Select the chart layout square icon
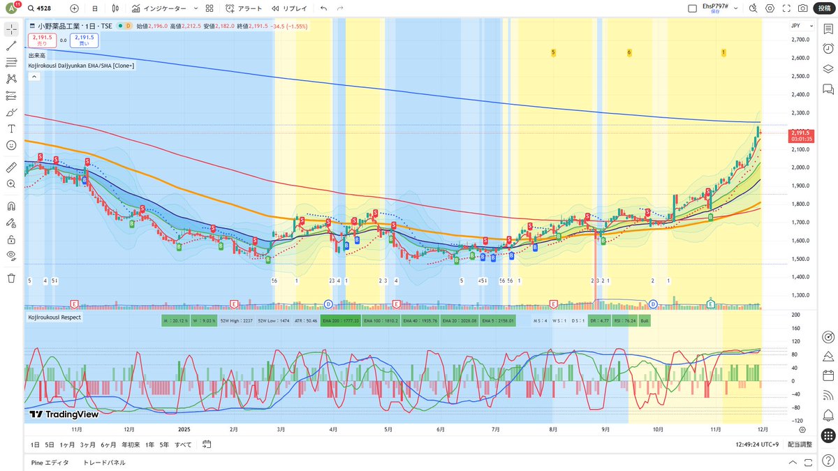The width and height of the screenshot is (838, 471). click(692, 8)
